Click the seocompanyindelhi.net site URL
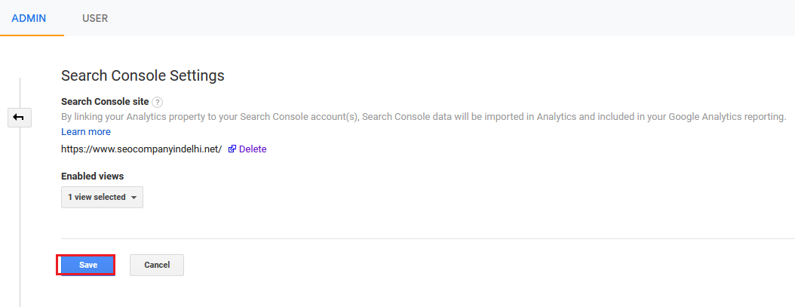 tap(142, 149)
